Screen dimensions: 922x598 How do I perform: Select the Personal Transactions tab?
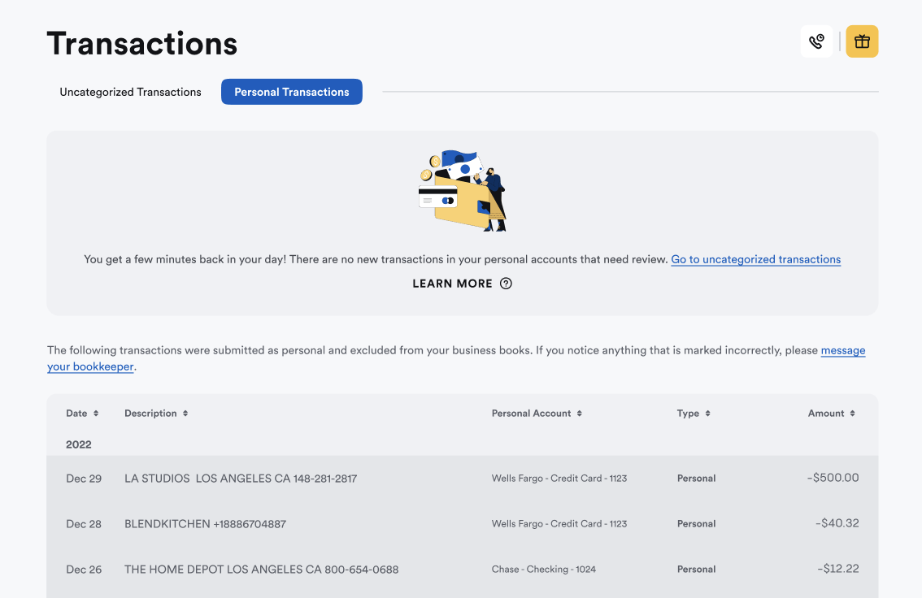click(291, 92)
